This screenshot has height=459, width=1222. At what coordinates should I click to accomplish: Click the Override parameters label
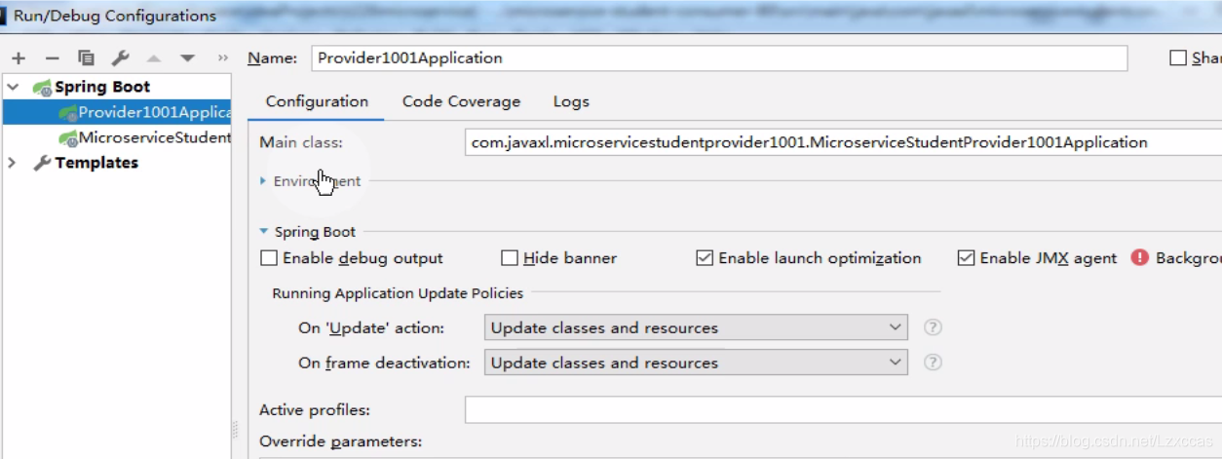coord(340,441)
